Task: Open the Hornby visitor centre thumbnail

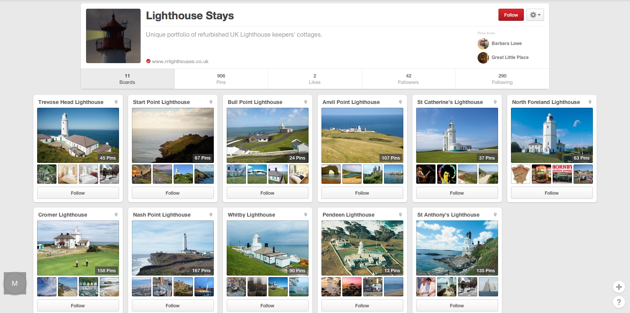Action: 562,174
